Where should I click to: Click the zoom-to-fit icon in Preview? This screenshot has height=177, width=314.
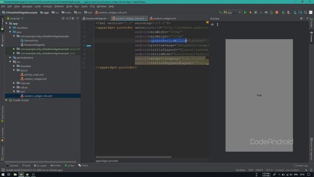point(217,25)
